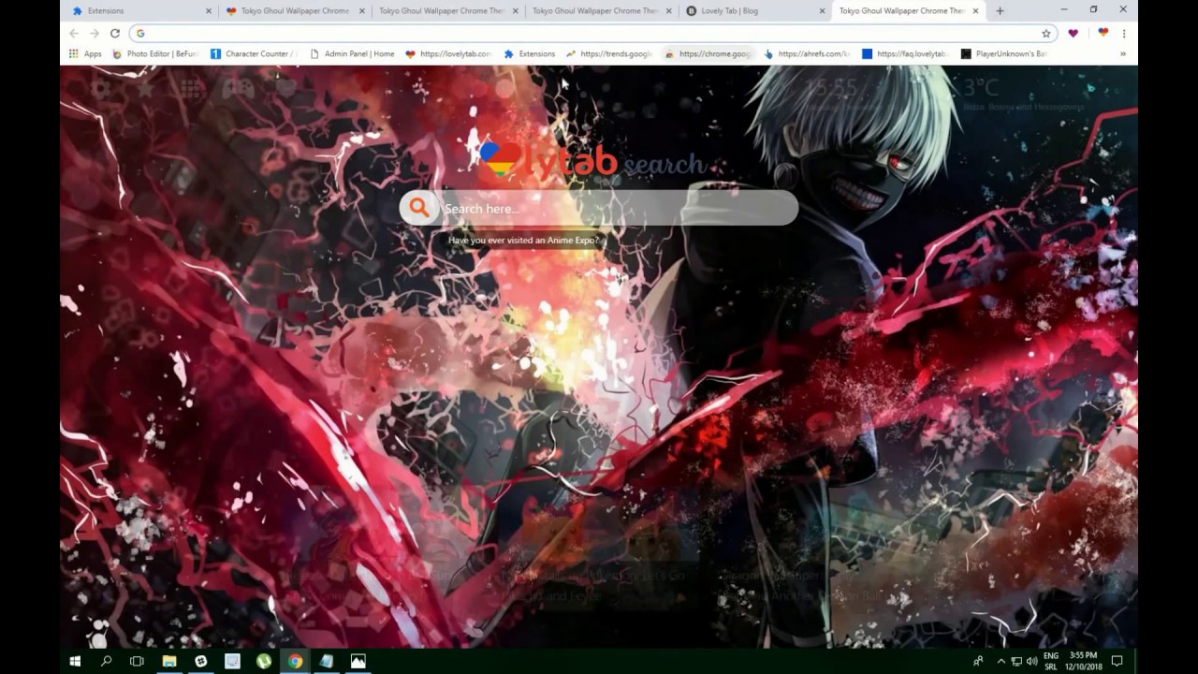Viewport: 1198px width, 674px height.
Task: Open the 'Photo Editor | BeFunky' bookmark
Action: (155, 54)
